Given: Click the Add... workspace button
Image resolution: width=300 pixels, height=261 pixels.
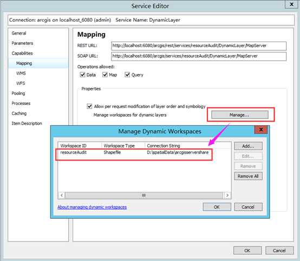Looking at the screenshot, I should pos(248,146).
